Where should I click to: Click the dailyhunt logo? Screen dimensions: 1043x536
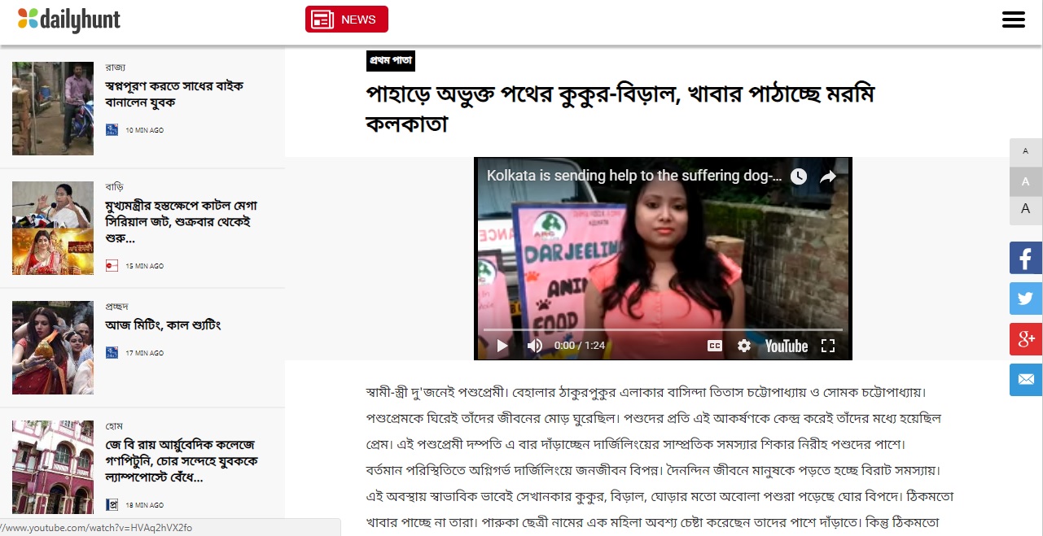click(69, 20)
